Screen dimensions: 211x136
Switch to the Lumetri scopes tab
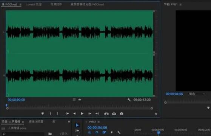point(34,5)
